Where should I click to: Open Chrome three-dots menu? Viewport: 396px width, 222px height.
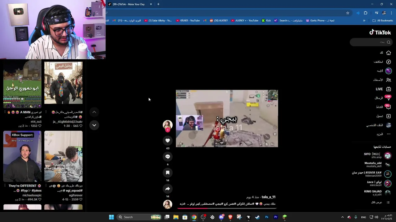(391, 13)
